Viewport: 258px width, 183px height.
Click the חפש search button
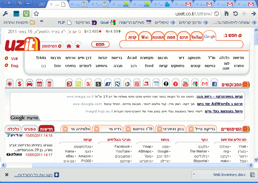(100, 44)
